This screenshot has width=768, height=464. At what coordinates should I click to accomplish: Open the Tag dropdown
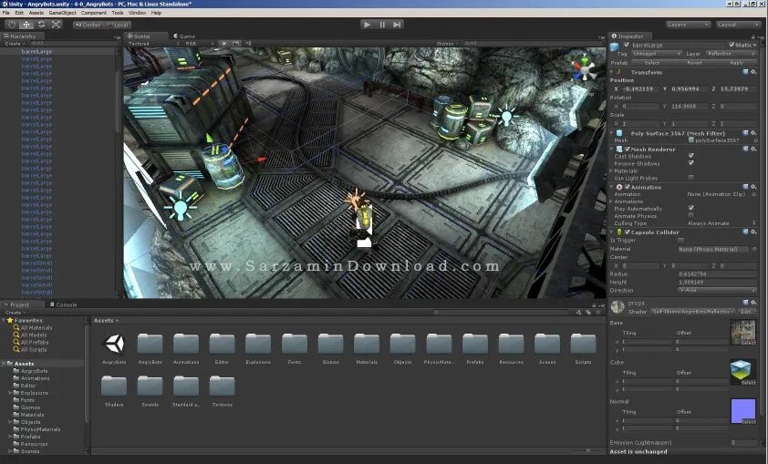tap(657, 54)
